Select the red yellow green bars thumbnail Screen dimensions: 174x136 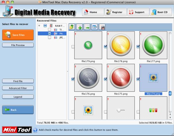(153, 108)
